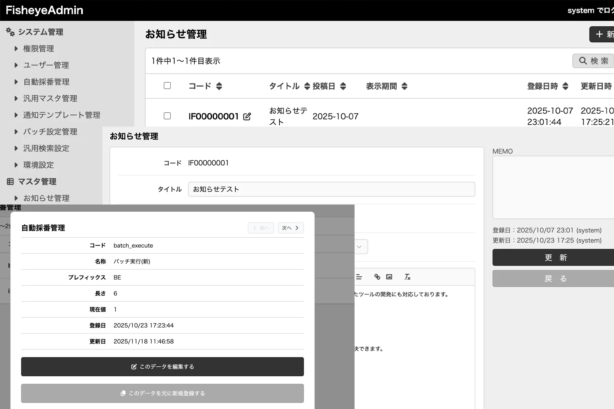Click the insert image icon in the text editor

389,277
